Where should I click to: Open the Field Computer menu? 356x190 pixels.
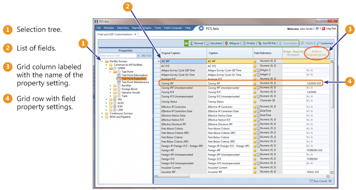(x=173, y=28)
